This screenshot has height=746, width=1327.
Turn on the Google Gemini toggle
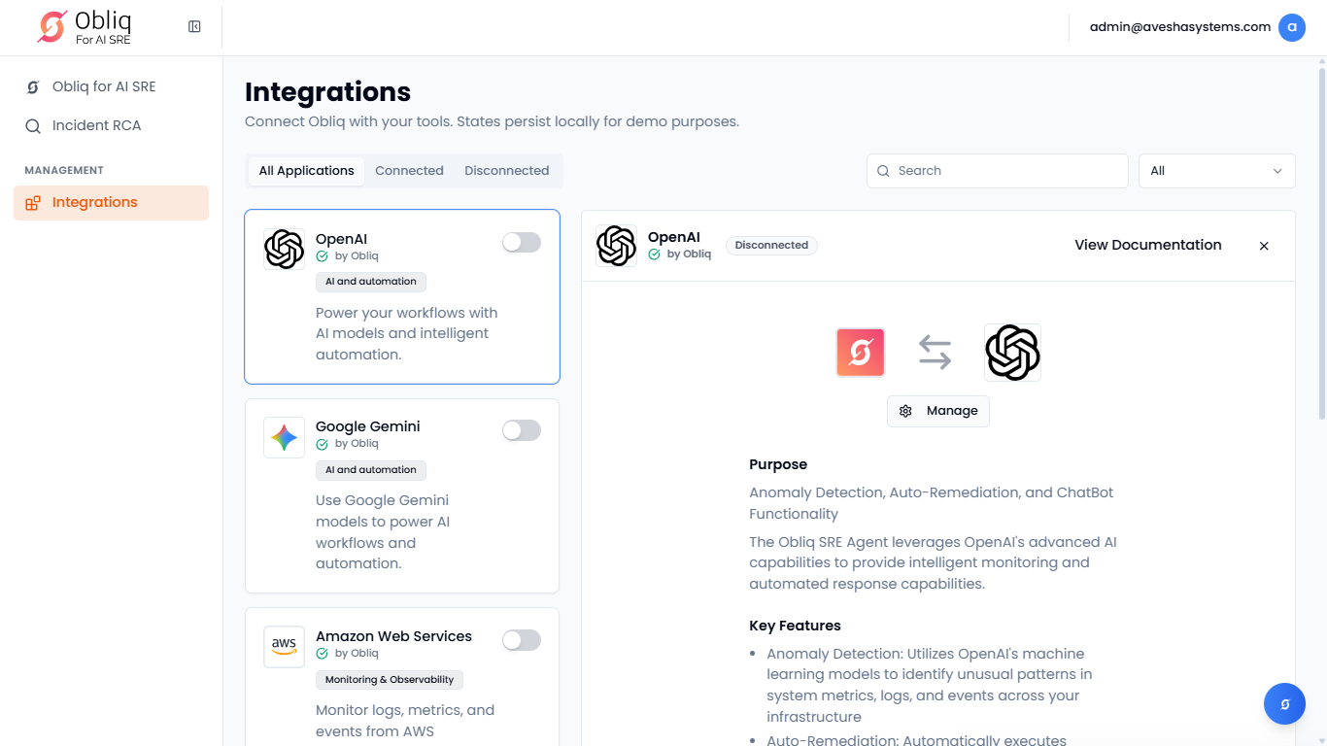(x=521, y=430)
